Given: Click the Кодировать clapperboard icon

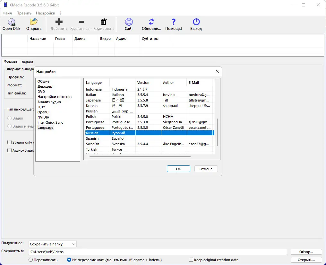Looking at the screenshot, I should (104, 22).
